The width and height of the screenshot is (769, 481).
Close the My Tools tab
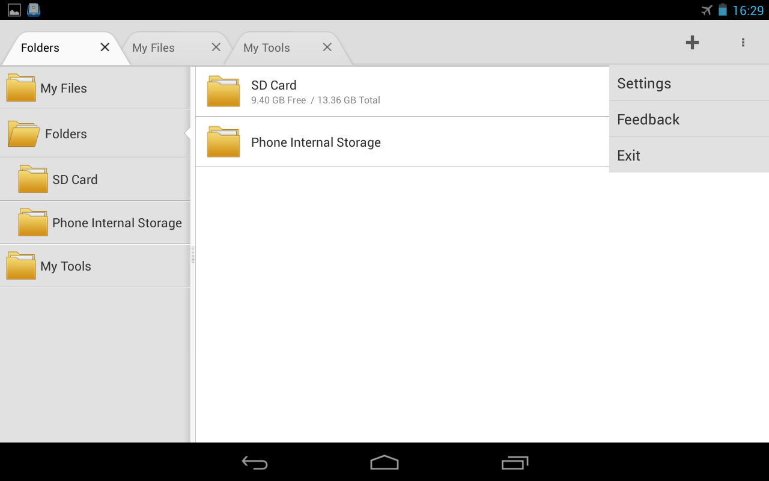click(x=327, y=46)
